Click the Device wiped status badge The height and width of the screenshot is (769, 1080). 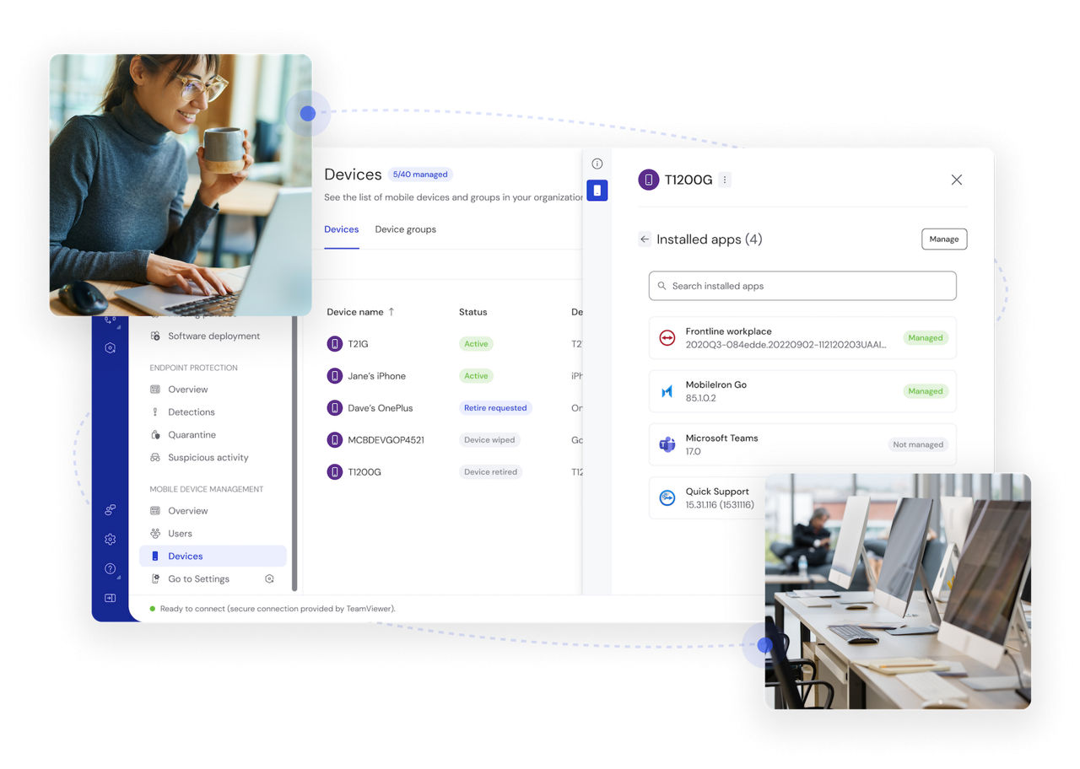click(490, 440)
